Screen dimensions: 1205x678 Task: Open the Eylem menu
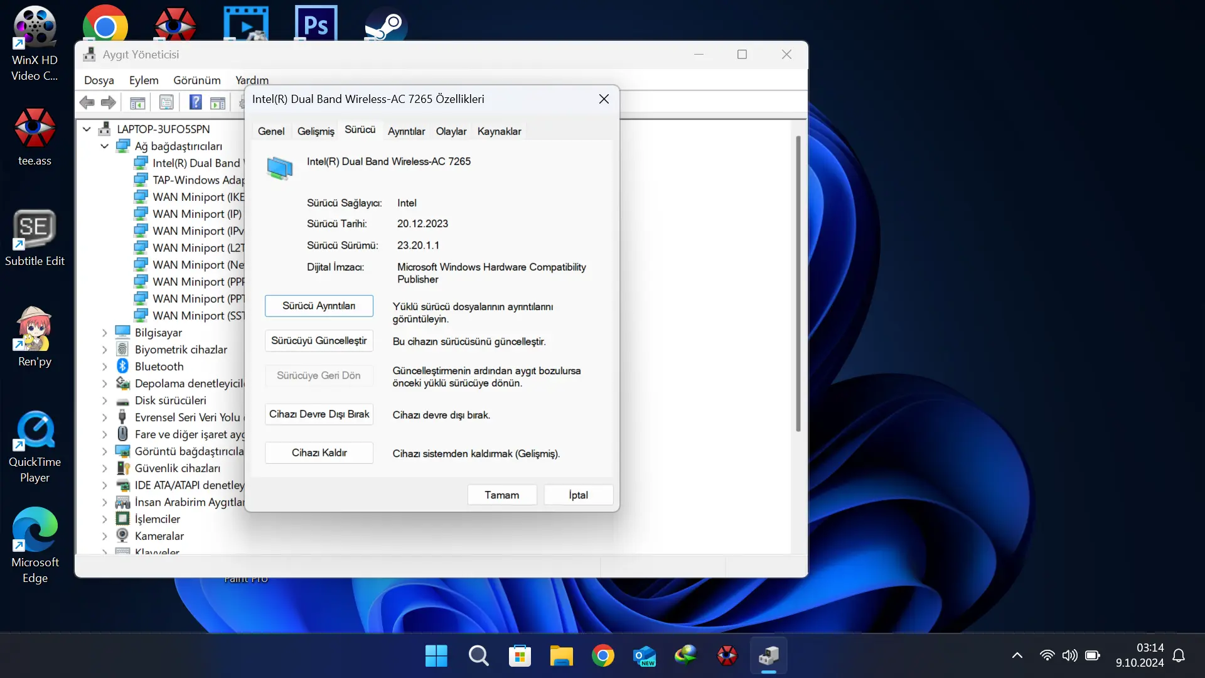coord(144,80)
